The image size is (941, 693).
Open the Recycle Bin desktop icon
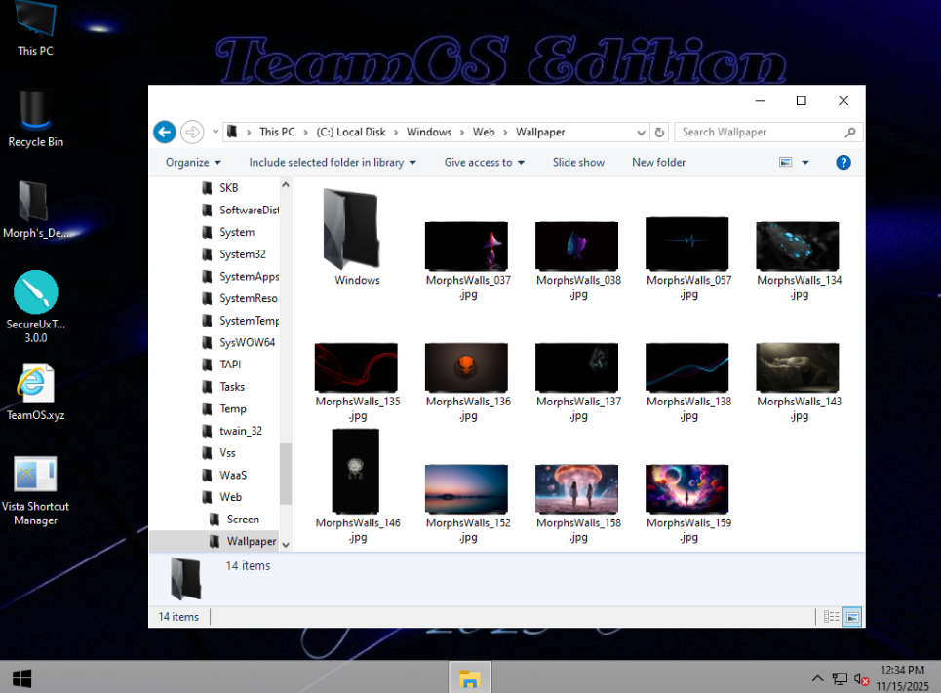click(x=36, y=117)
